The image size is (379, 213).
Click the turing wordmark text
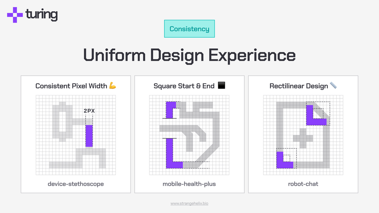(x=41, y=15)
